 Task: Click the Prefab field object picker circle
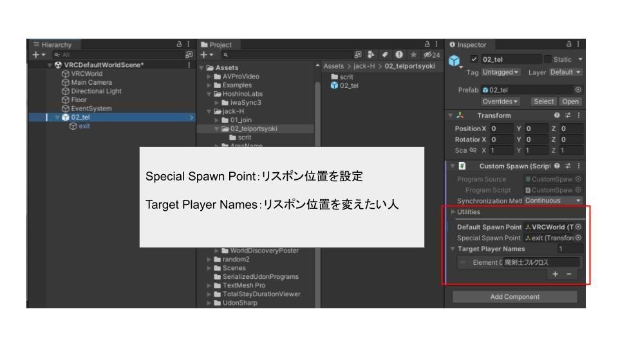(x=578, y=90)
